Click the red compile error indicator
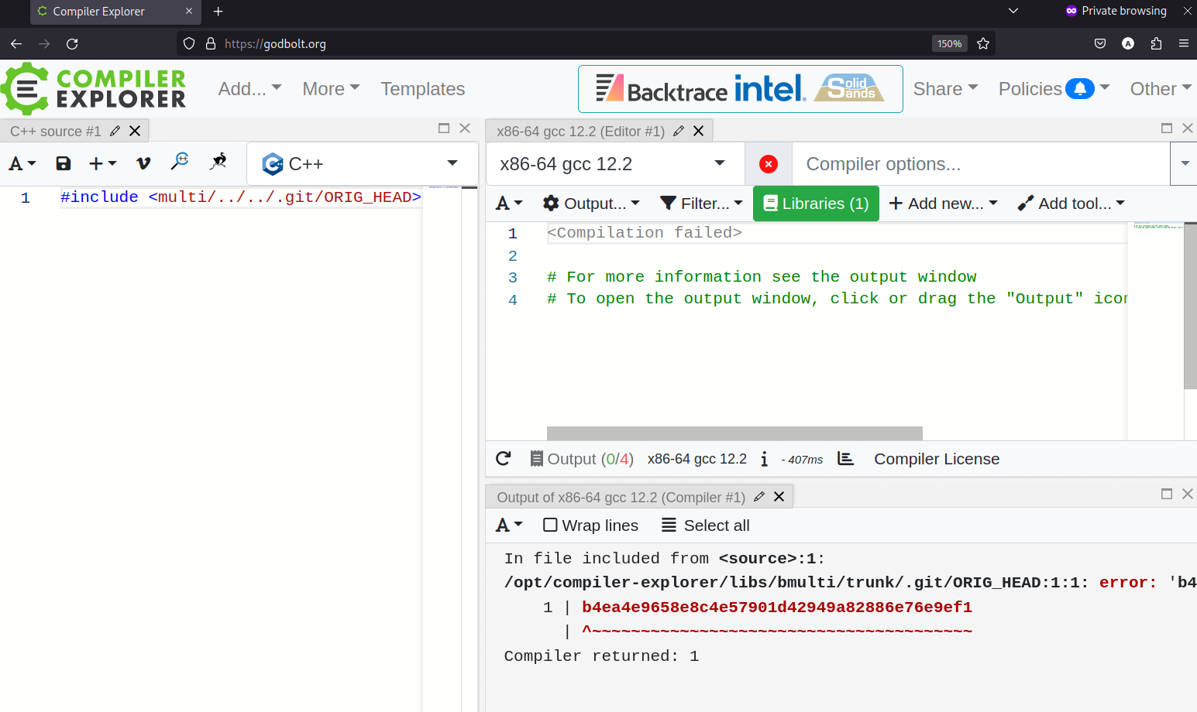The image size is (1197, 712). (x=768, y=163)
